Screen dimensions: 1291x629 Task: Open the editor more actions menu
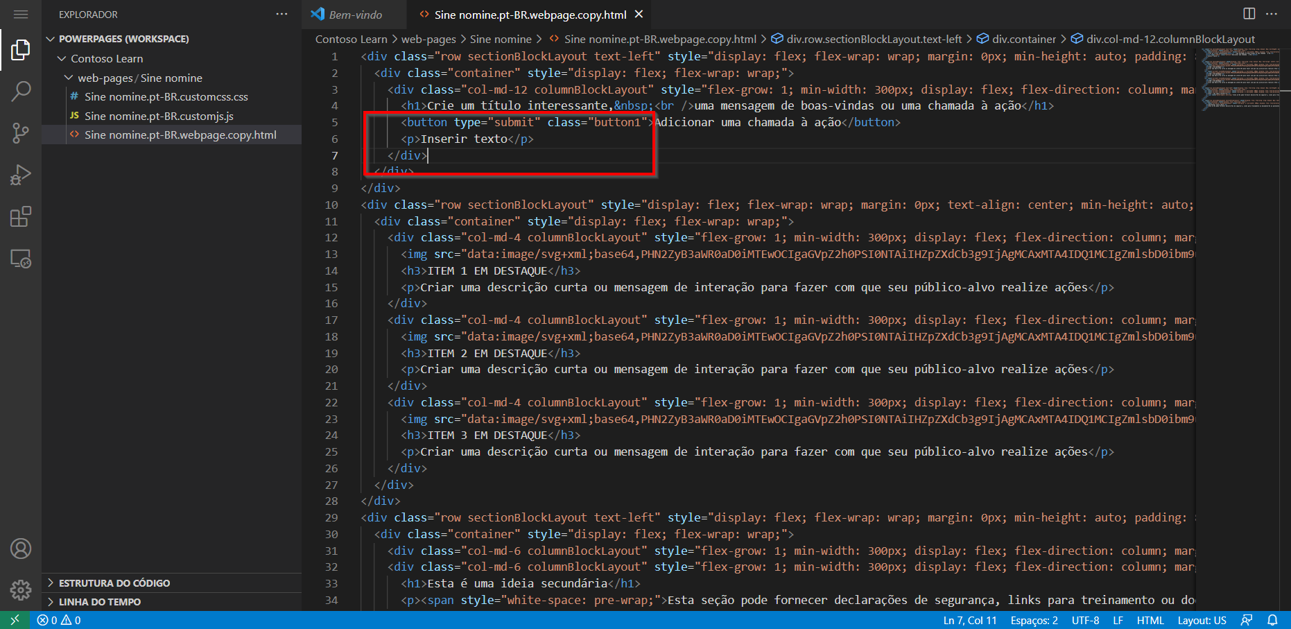[1273, 13]
